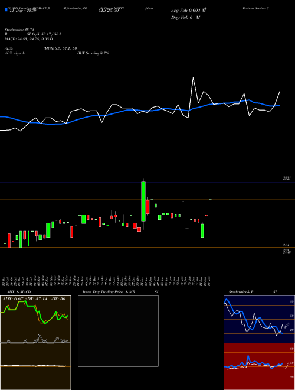The height and width of the screenshot is (390, 295).
Task: Click the 'CL: 25.00' closing price value
Action: 109,11
